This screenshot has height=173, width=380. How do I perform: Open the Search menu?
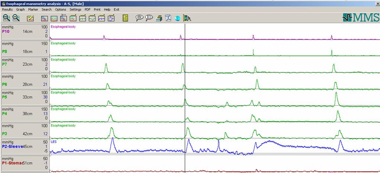(x=46, y=10)
